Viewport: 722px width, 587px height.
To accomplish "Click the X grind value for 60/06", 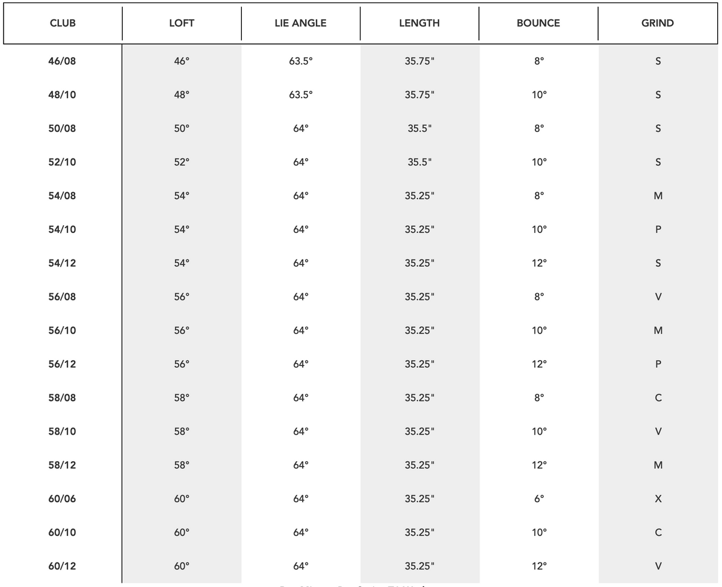I will (x=658, y=498).
